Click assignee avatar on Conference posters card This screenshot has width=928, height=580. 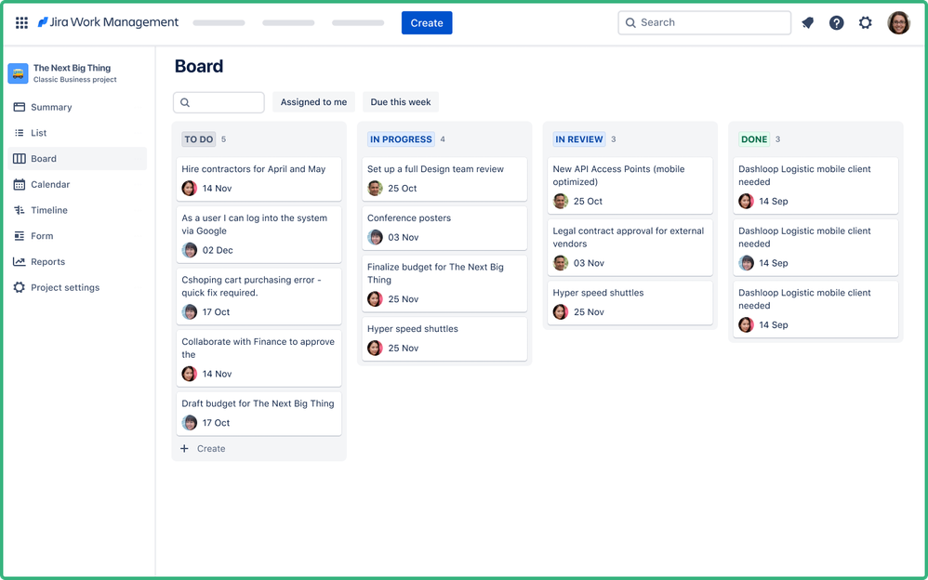[376, 237]
